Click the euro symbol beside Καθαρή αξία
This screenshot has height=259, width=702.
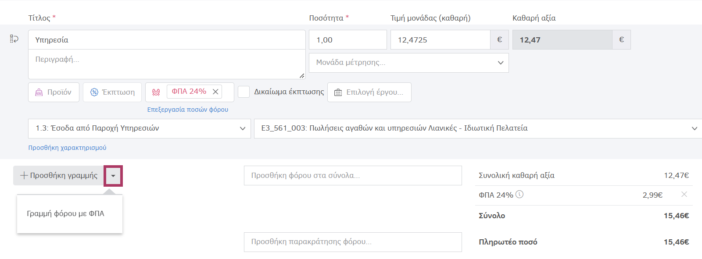pos(621,39)
